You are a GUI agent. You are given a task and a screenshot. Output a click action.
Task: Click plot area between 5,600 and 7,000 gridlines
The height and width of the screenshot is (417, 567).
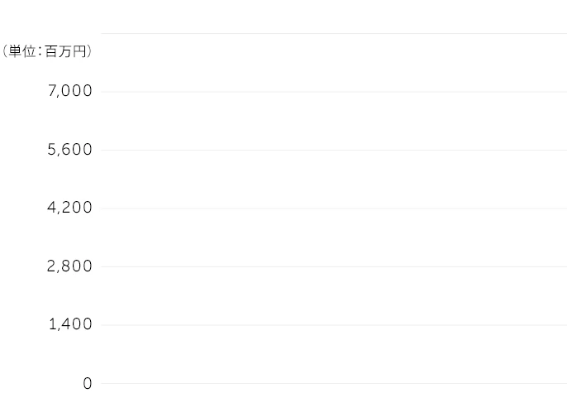[x=334, y=121]
